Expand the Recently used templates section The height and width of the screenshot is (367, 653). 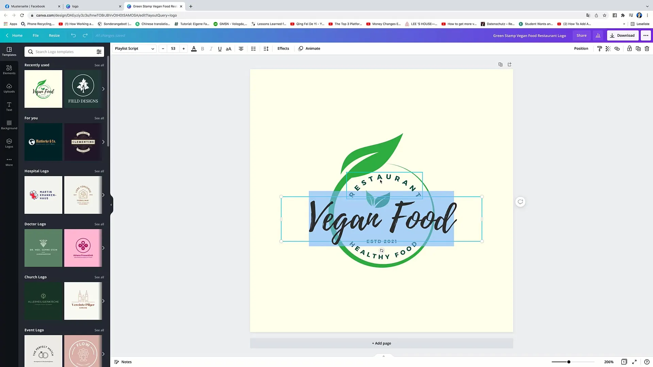pos(99,65)
